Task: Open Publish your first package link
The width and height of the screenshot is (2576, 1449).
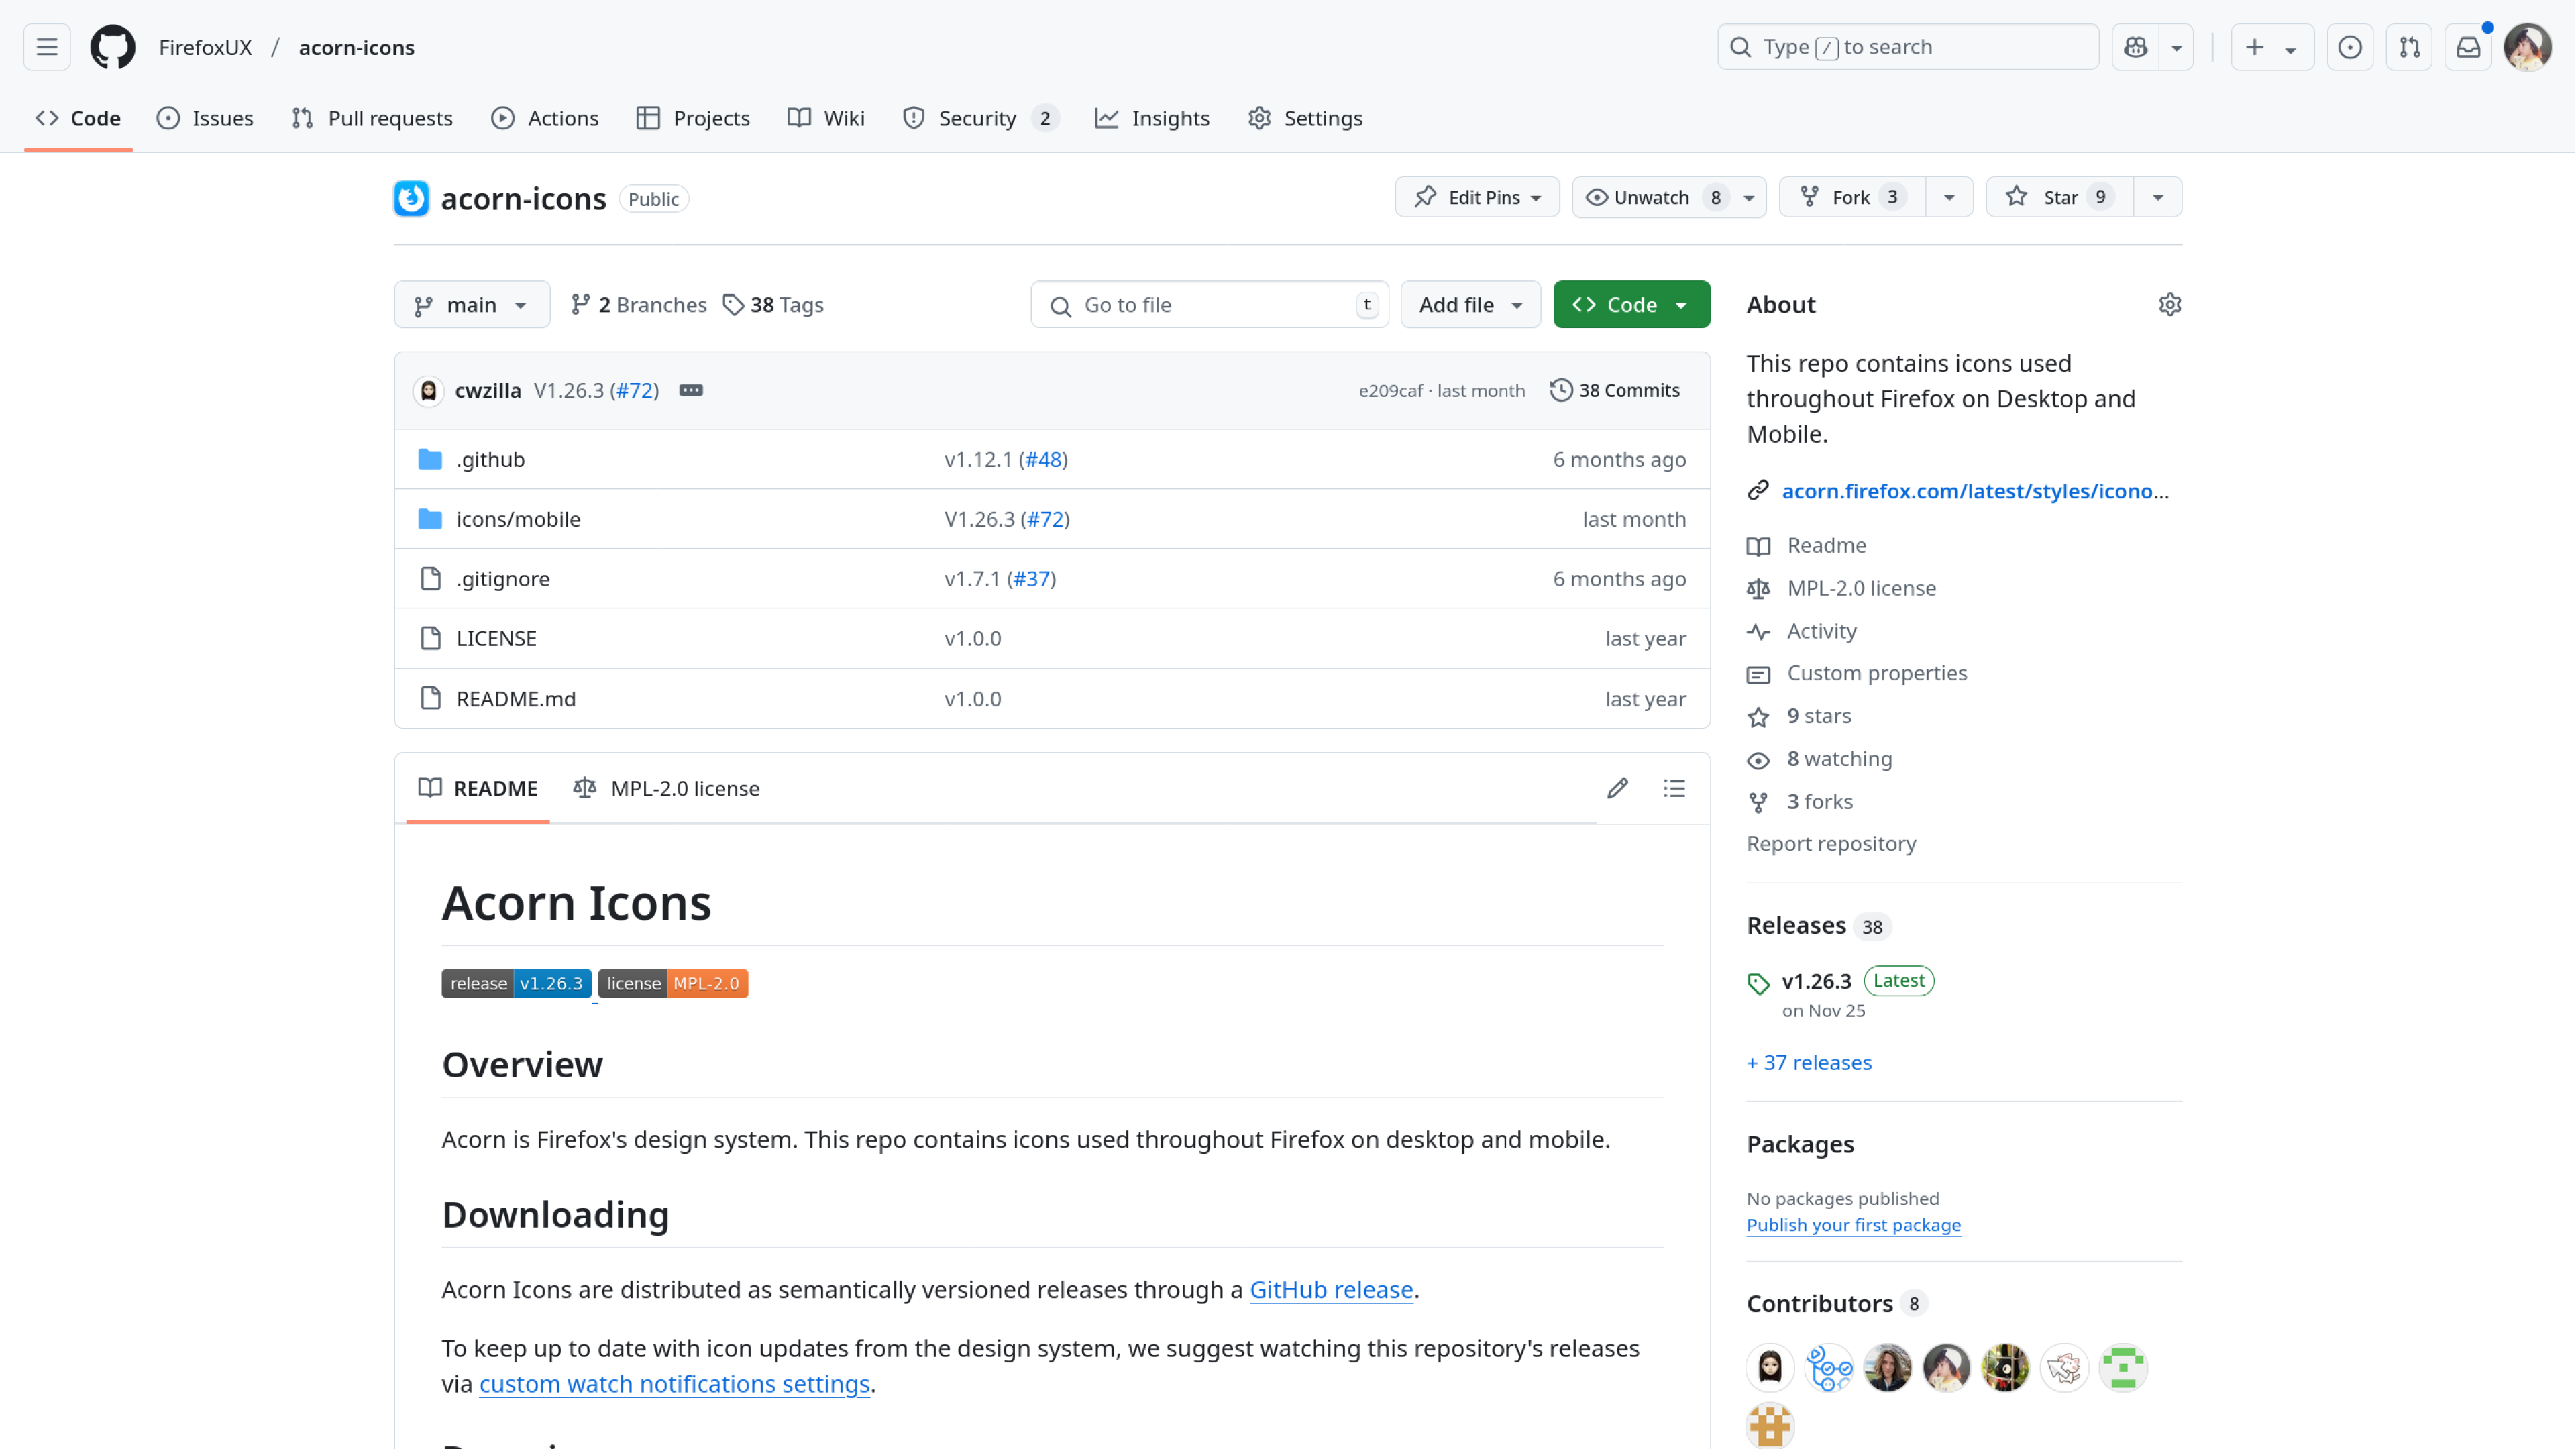Action: [x=1853, y=1225]
